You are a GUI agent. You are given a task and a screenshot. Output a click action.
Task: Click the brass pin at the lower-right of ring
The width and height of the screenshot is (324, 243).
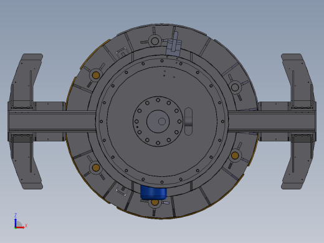[x=235, y=155]
